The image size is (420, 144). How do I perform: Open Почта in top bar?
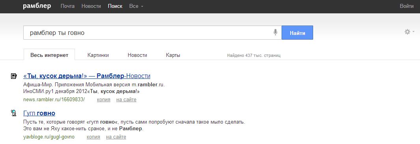[x=67, y=6]
